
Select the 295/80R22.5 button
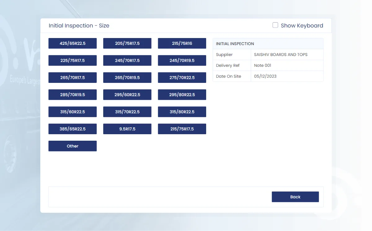click(182, 95)
